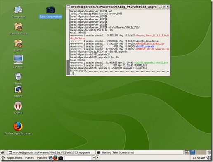Click the Starting Take Screenshot taskbar entry
Image resolution: width=213 pixels, height=162 pixels.
pyautogui.click(x=140, y=152)
